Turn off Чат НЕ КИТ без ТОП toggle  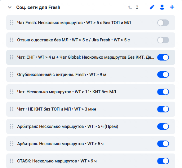pyautogui.click(x=163, y=109)
